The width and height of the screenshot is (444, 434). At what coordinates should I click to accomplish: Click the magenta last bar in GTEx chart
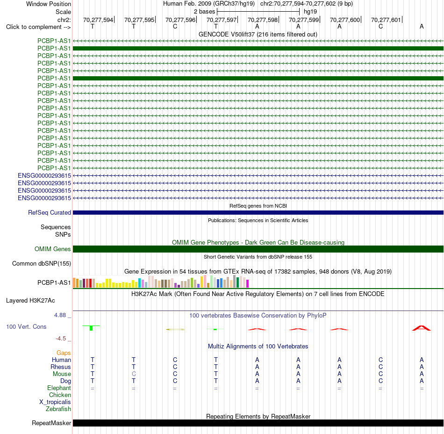248,283
